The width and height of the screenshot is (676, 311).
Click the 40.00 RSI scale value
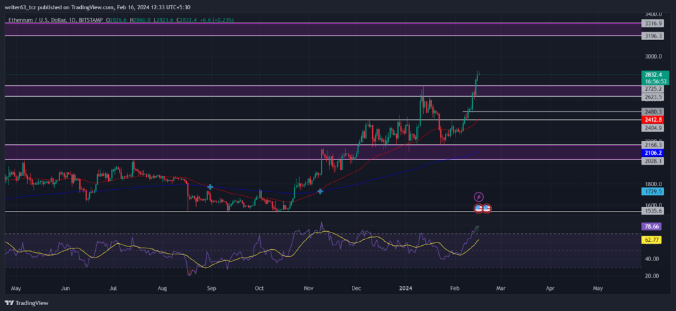click(652, 259)
